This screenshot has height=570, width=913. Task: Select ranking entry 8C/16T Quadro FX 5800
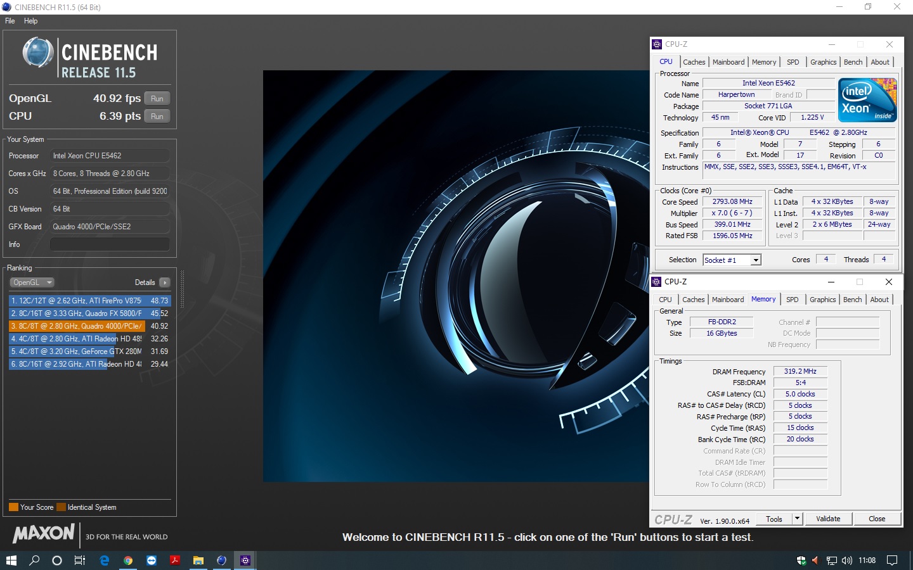[x=89, y=313]
